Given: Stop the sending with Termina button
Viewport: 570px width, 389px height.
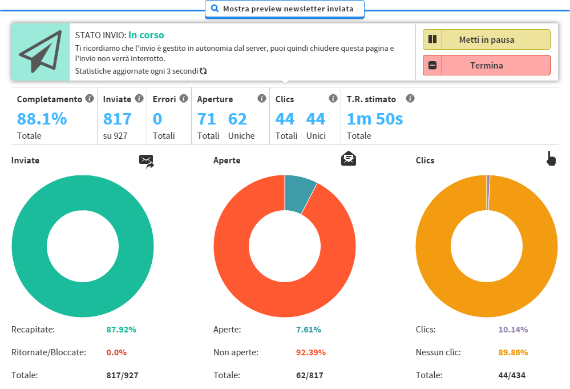Looking at the screenshot, I should click(486, 65).
